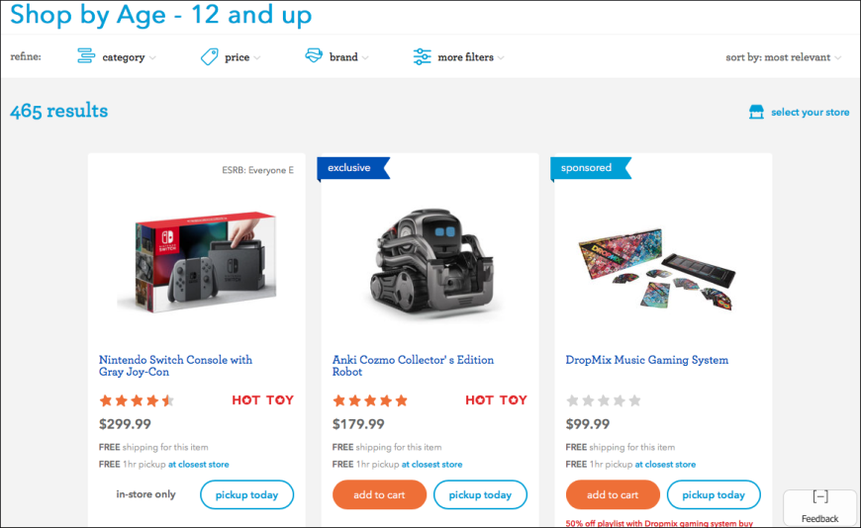This screenshot has height=528, width=861.
Task: Open the sort by most relevant dropdown
Action: click(x=783, y=57)
